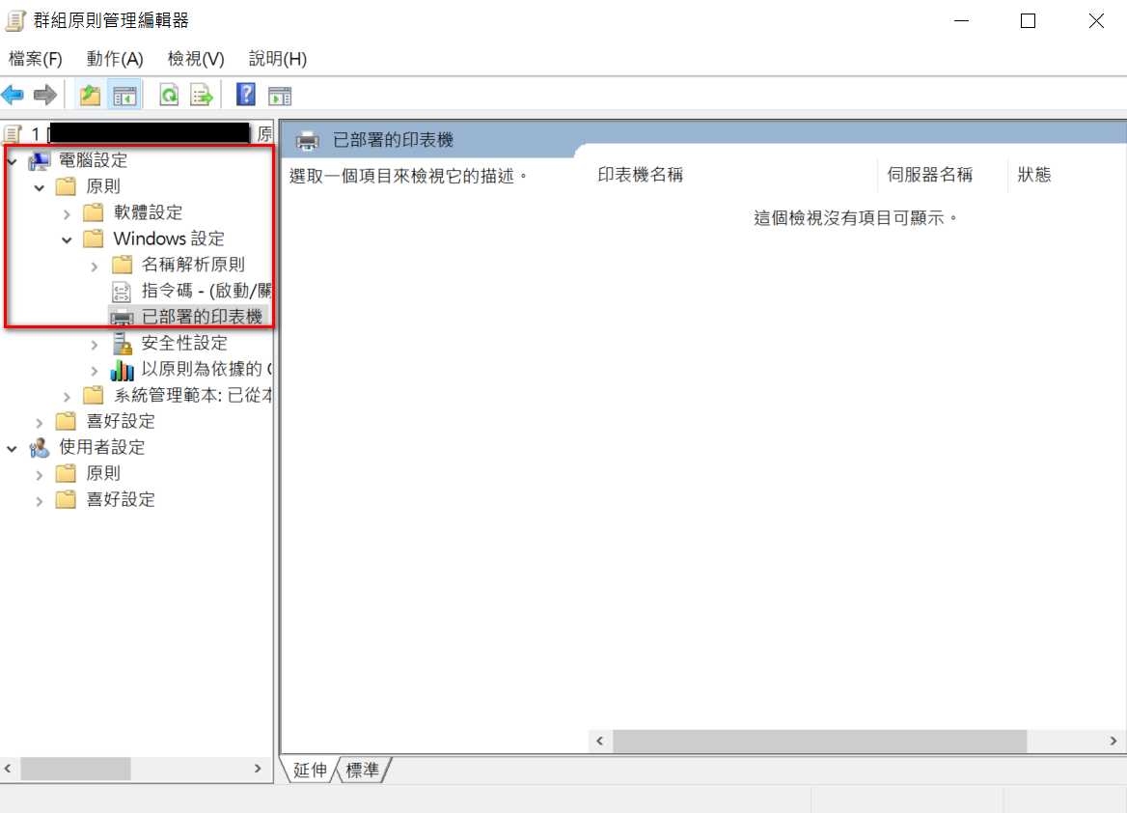Select 已部署的印表機 printer node in tree
The height and width of the screenshot is (813, 1127).
(x=201, y=317)
